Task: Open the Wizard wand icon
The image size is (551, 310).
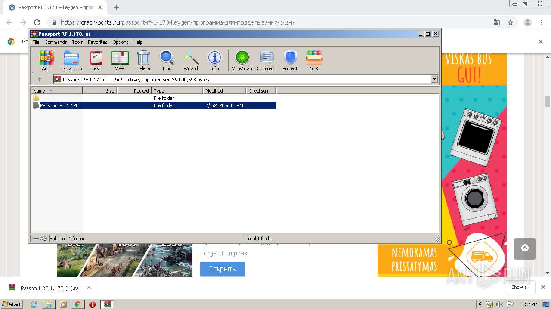Action: [x=191, y=60]
